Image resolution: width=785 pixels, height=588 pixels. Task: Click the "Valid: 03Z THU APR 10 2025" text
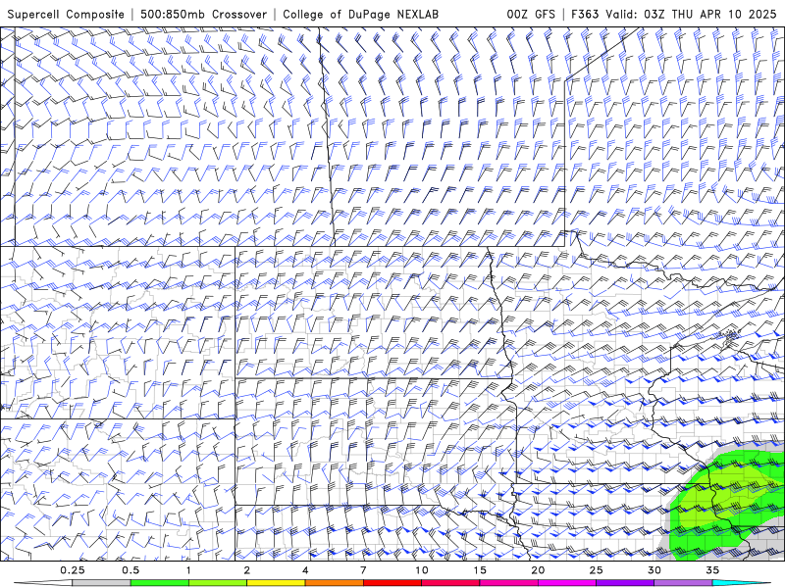[691, 14]
